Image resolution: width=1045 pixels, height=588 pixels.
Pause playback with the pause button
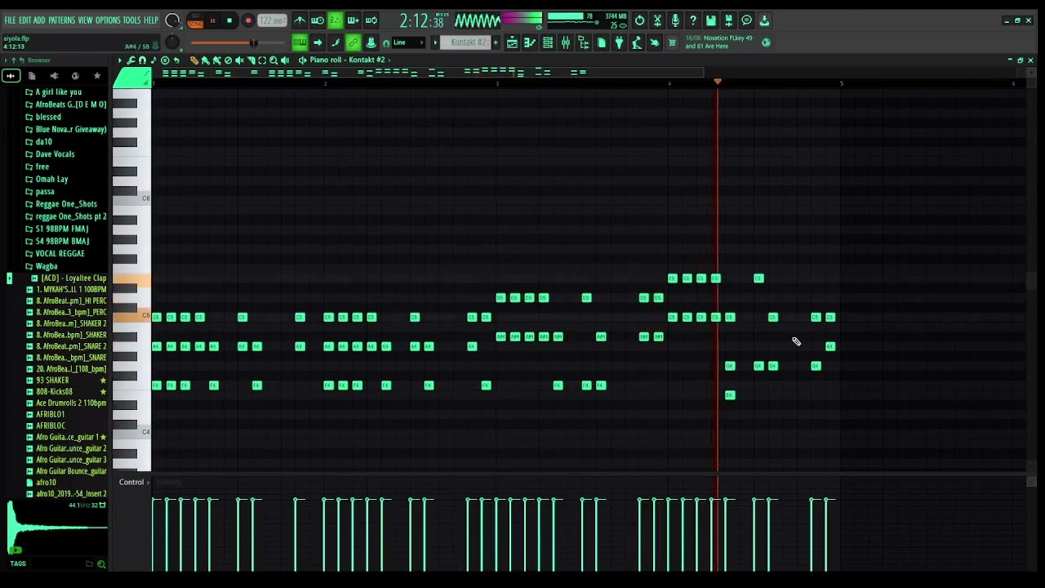(213, 20)
